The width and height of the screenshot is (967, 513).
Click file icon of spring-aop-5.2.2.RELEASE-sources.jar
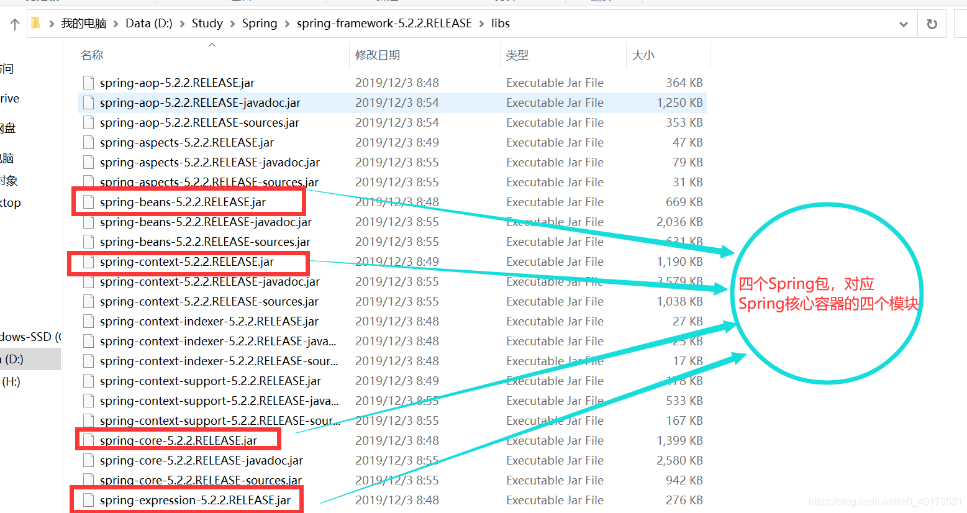click(x=89, y=122)
